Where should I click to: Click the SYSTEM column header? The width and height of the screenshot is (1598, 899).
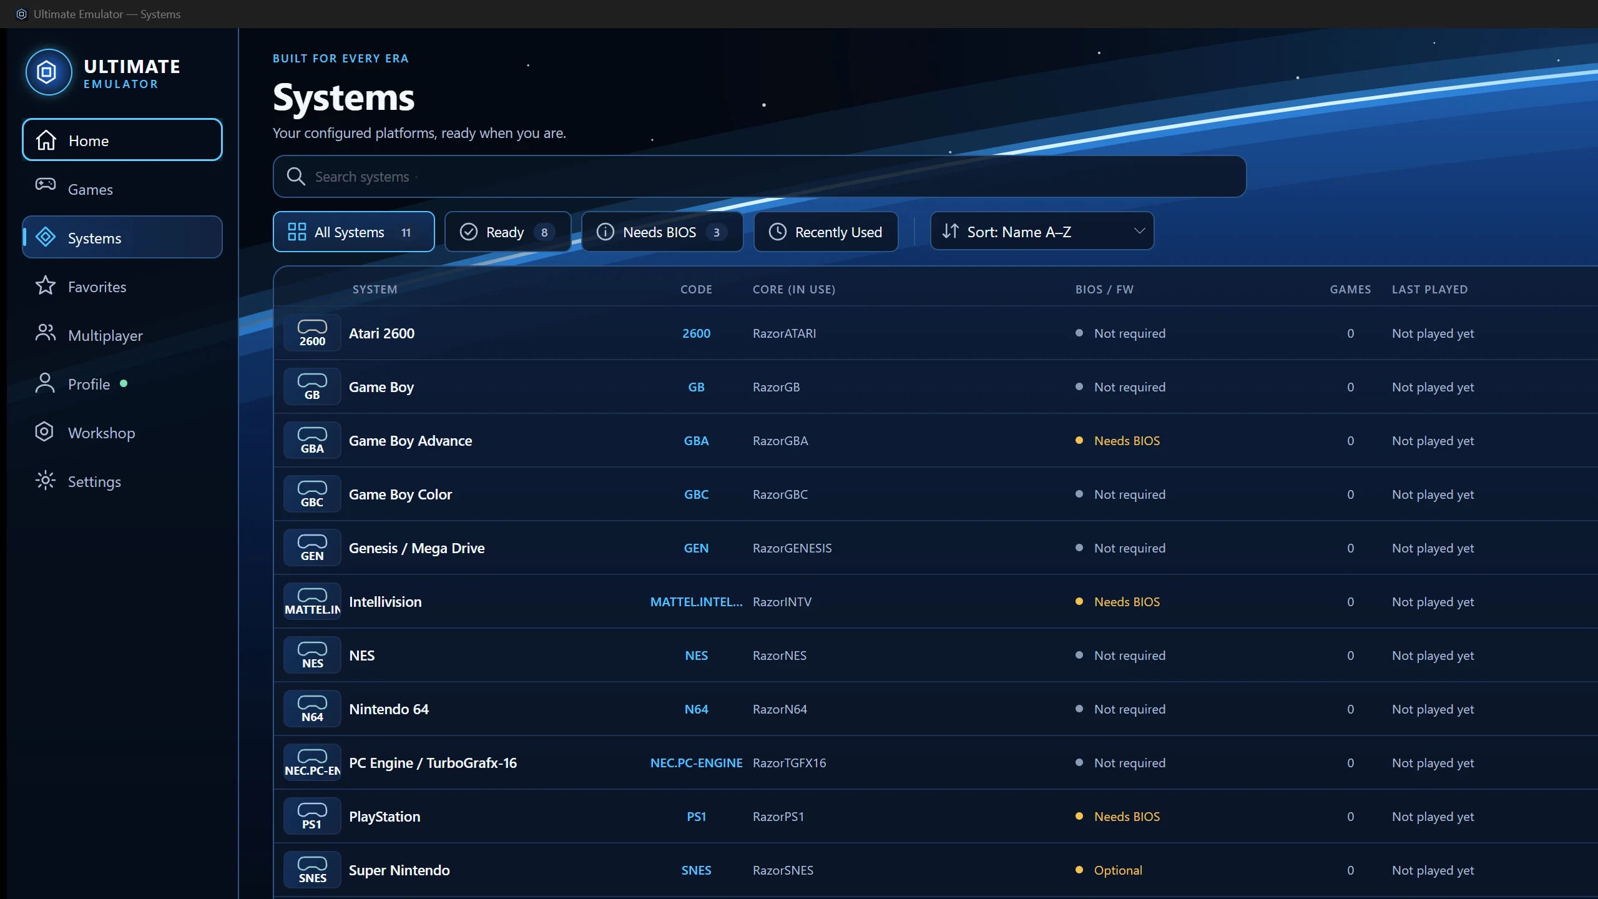(x=375, y=289)
